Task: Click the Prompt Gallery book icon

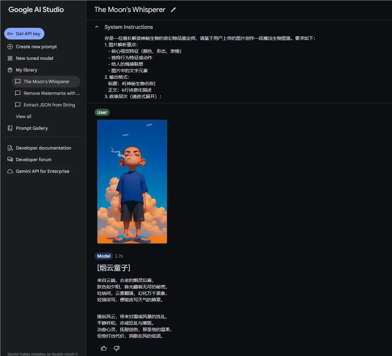Action: (10, 128)
